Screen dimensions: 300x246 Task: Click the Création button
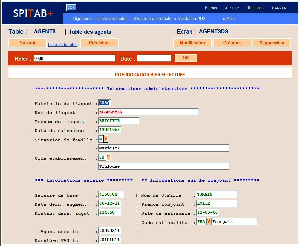click(x=232, y=43)
